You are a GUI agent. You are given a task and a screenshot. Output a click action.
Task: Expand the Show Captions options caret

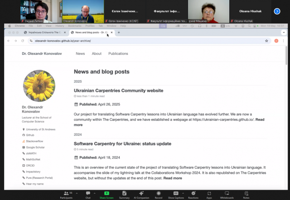coord(183,193)
